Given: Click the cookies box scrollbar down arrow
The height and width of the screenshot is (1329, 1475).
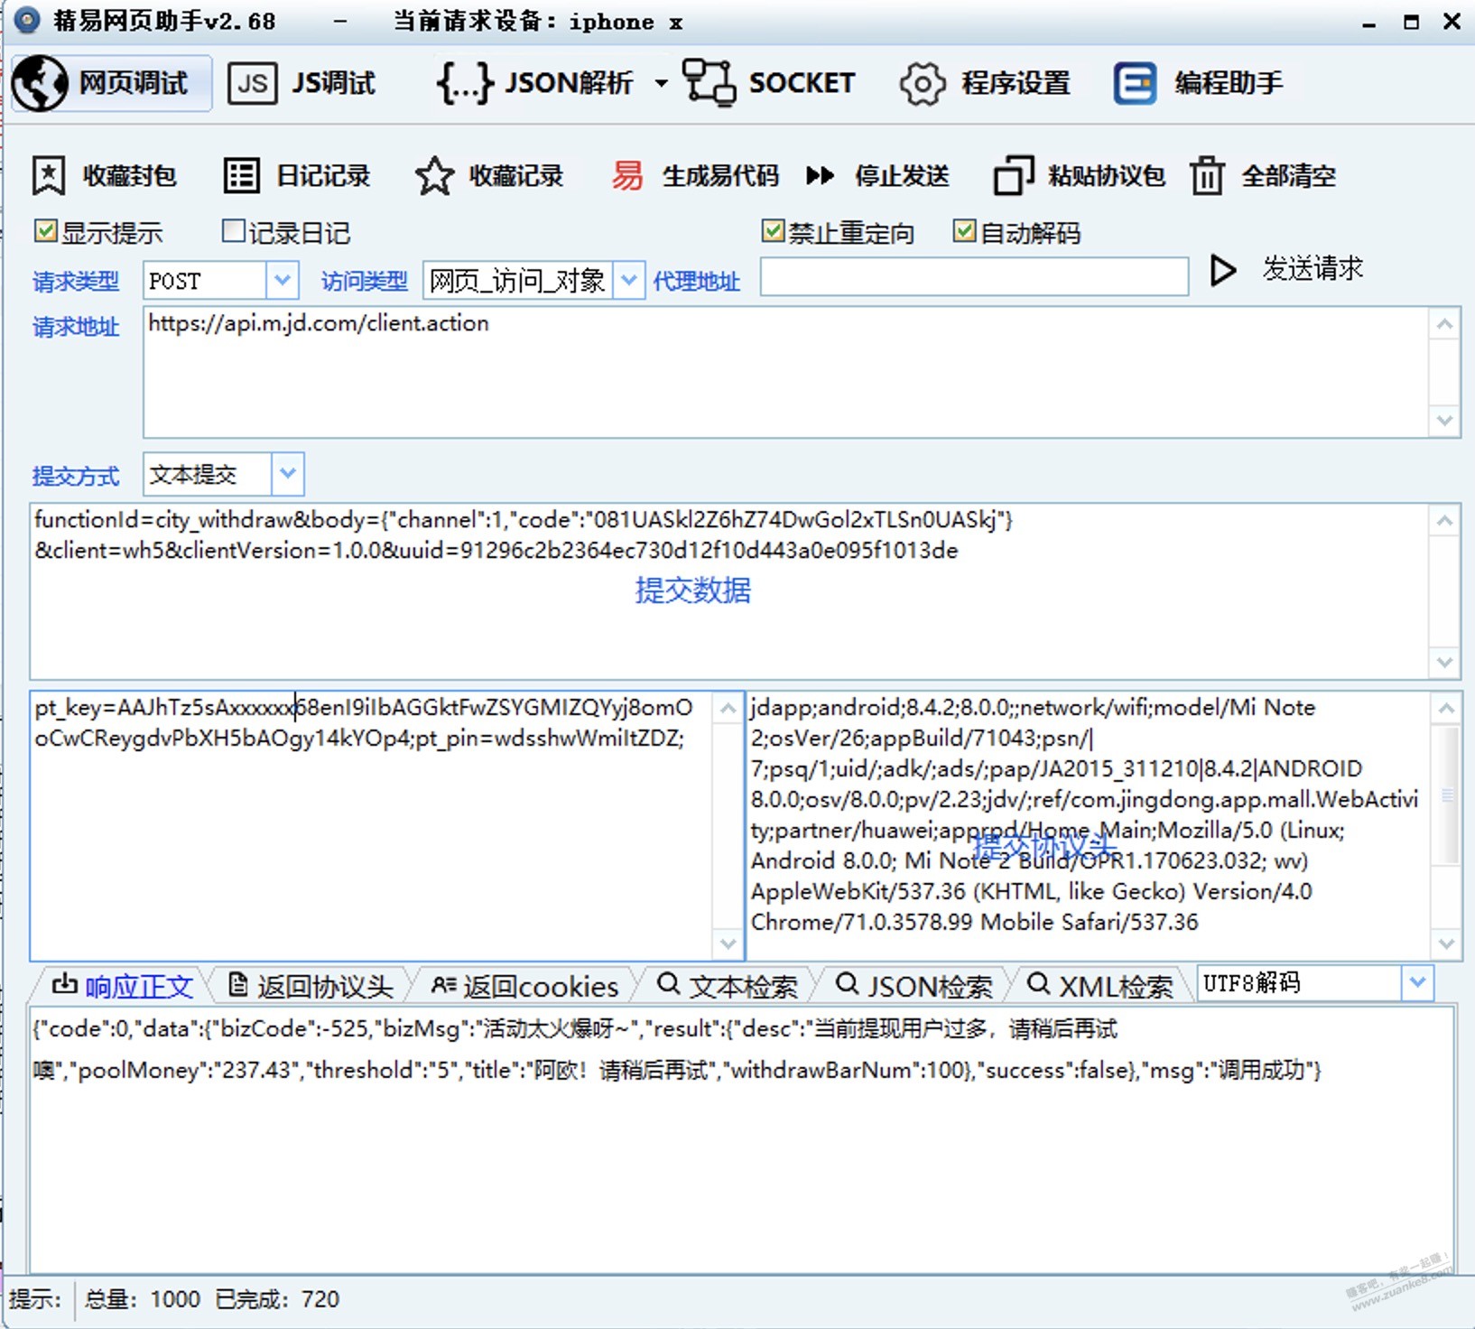Looking at the screenshot, I should (728, 943).
